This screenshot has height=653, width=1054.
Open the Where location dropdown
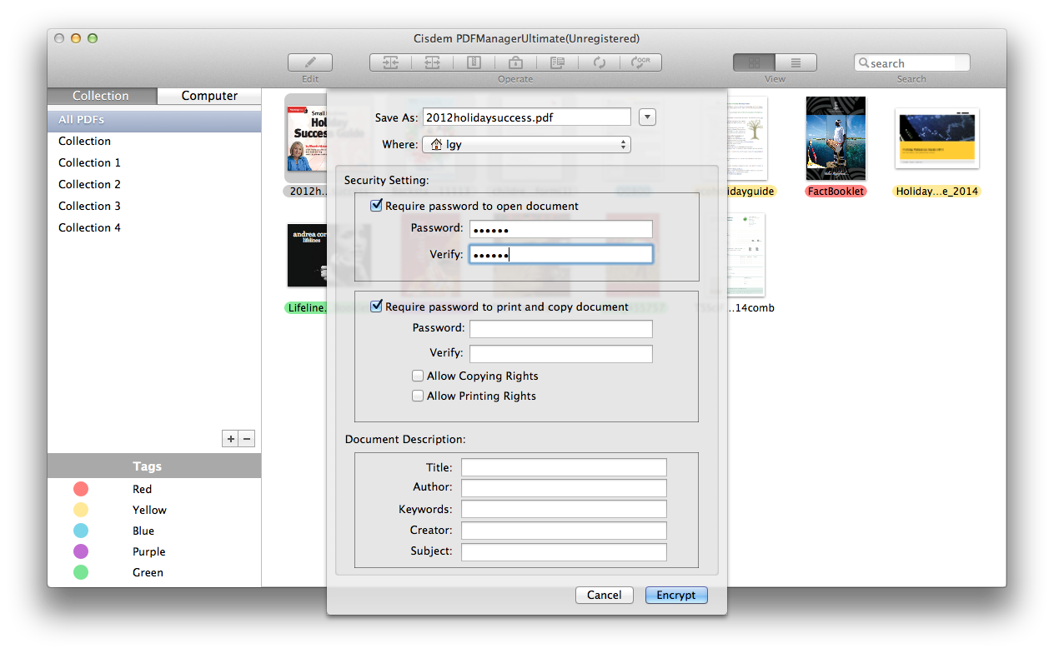[x=527, y=144]
